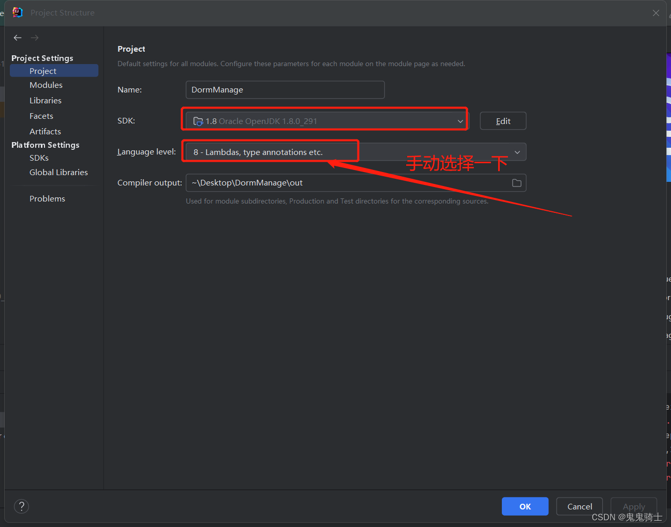This screenshot has width=671, height=527.
Task: Click the Language level label
Action: [146, 152]
